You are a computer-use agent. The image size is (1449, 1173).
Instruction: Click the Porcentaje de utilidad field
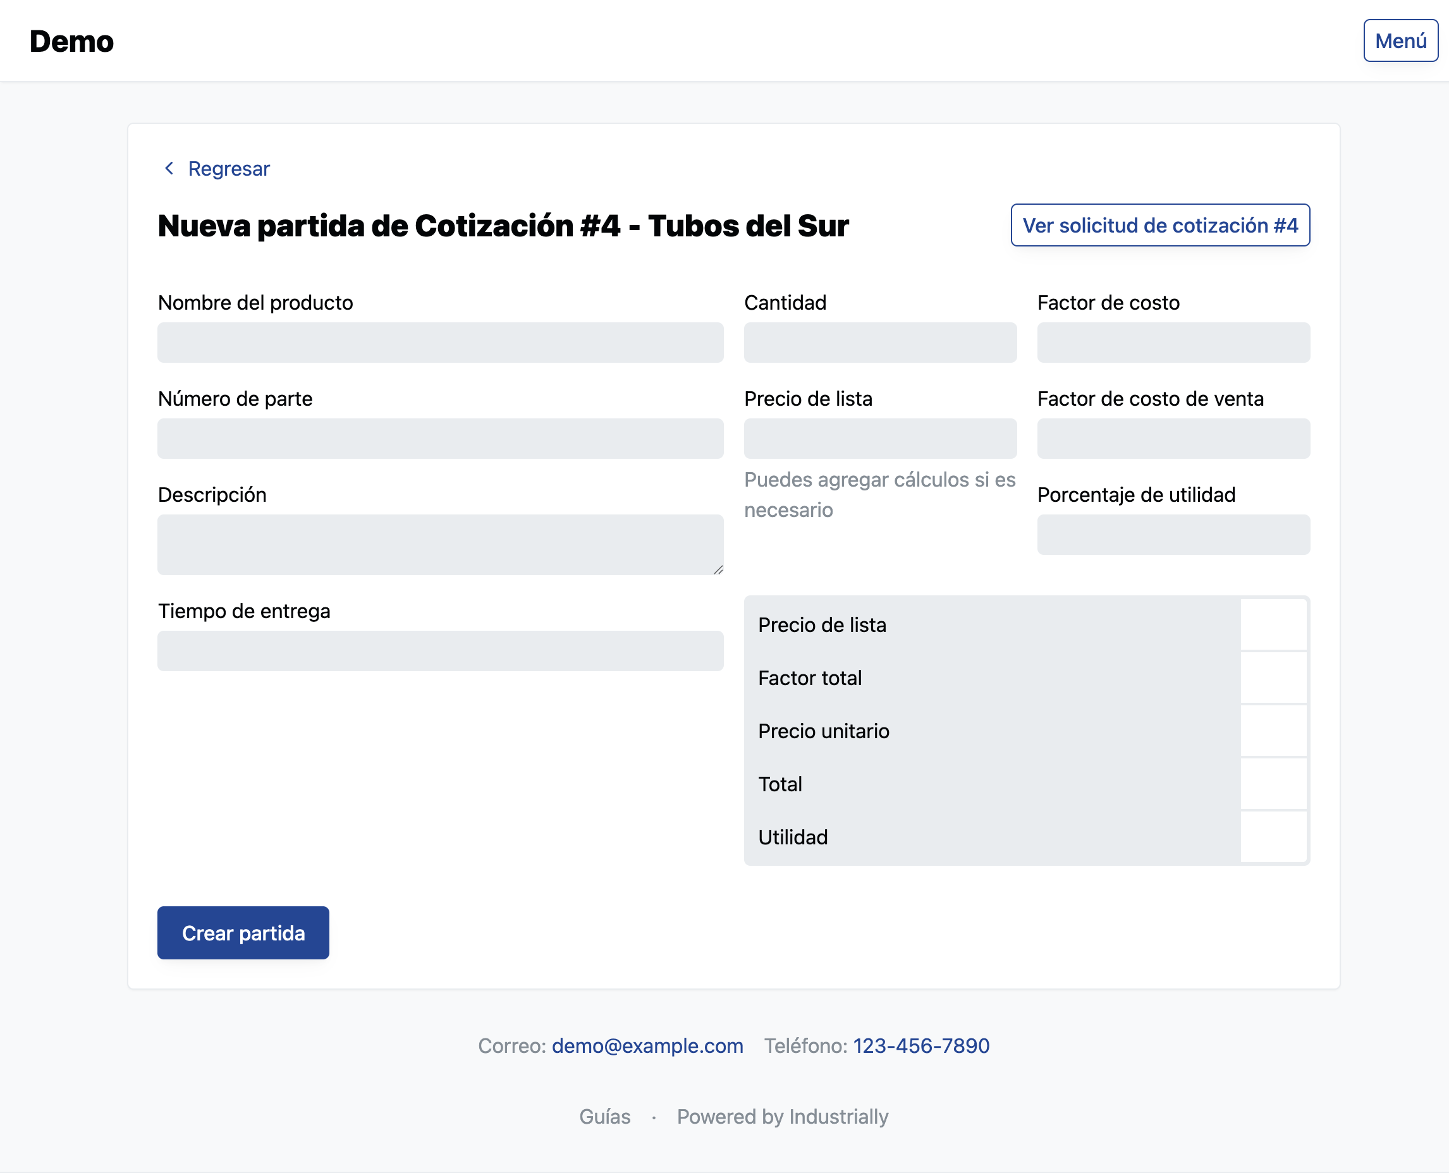click(1173, 535)
